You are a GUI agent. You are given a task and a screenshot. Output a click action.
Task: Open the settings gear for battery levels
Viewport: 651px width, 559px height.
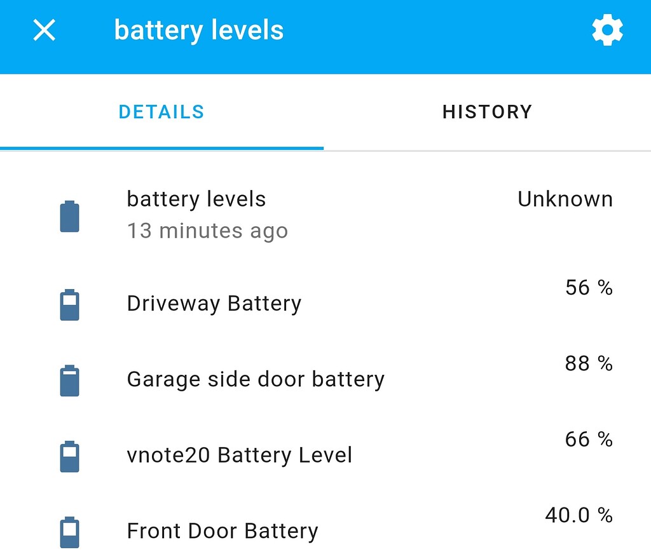coord(607,29)
